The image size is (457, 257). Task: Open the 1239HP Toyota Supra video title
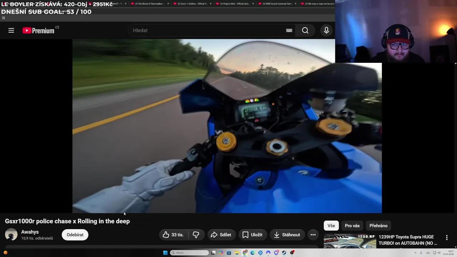click(408, 240)
